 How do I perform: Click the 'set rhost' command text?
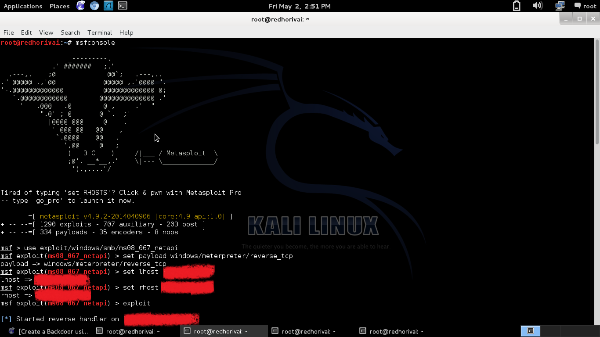pos(141,287)
